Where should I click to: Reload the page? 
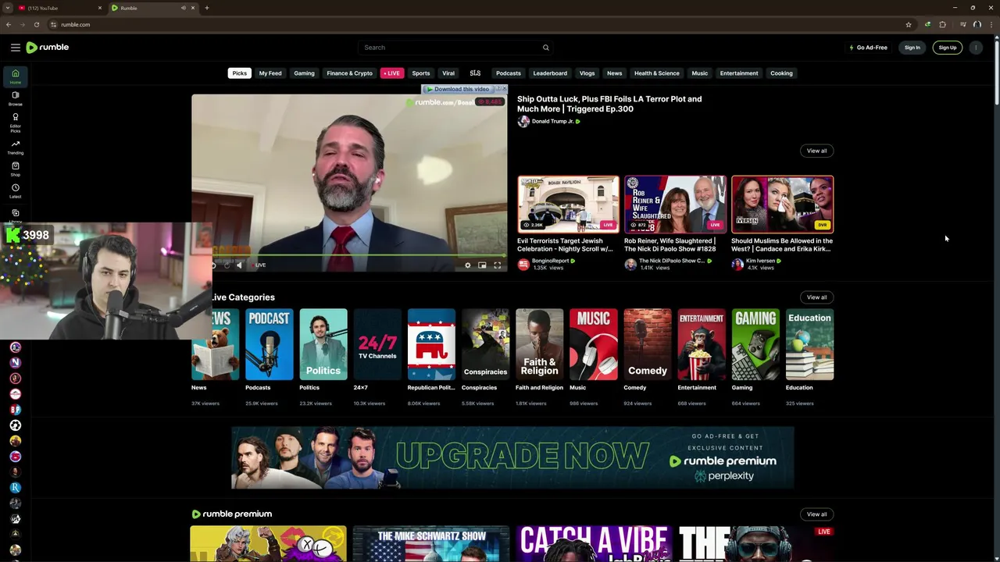click(x=36, y=24)
